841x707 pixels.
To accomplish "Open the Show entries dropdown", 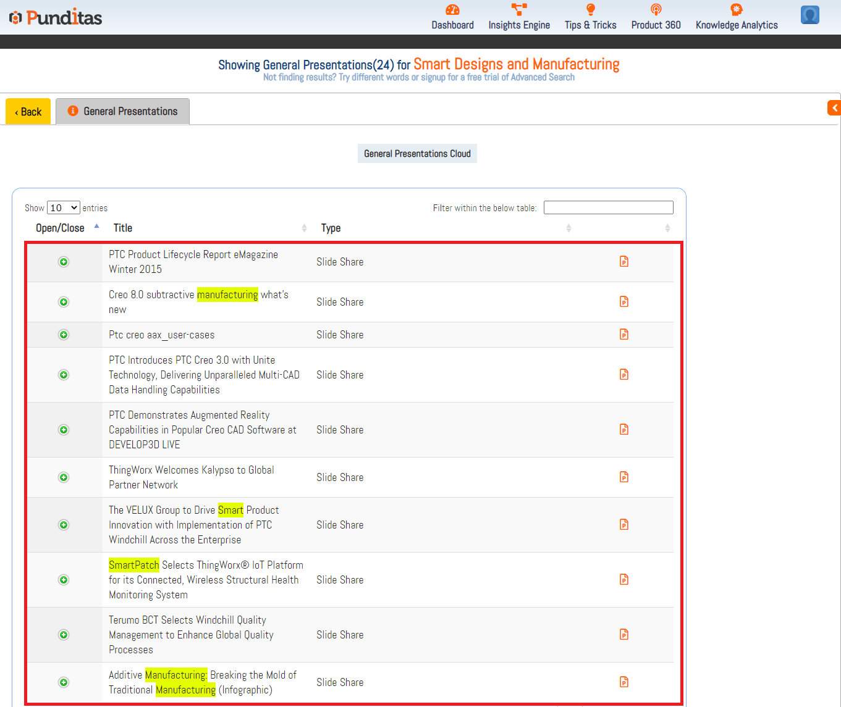I will tap(64, 208).
